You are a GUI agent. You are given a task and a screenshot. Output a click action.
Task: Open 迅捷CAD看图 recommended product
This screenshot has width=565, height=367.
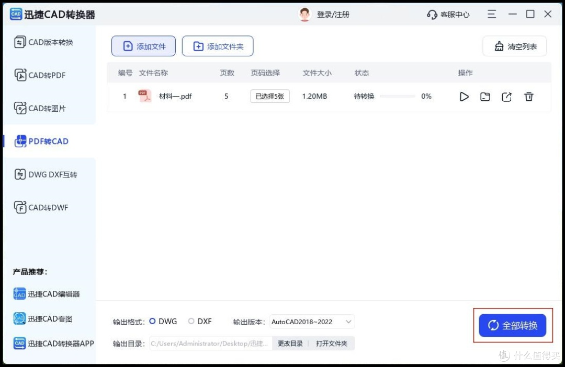[43, 319]
